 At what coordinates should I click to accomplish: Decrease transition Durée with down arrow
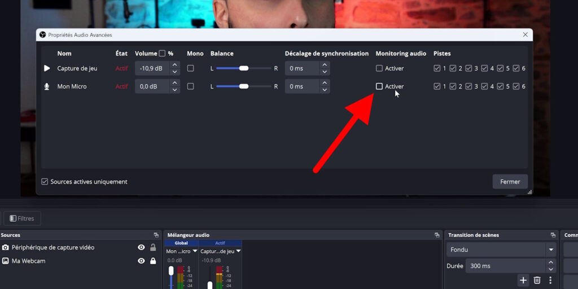pos(551,269)
